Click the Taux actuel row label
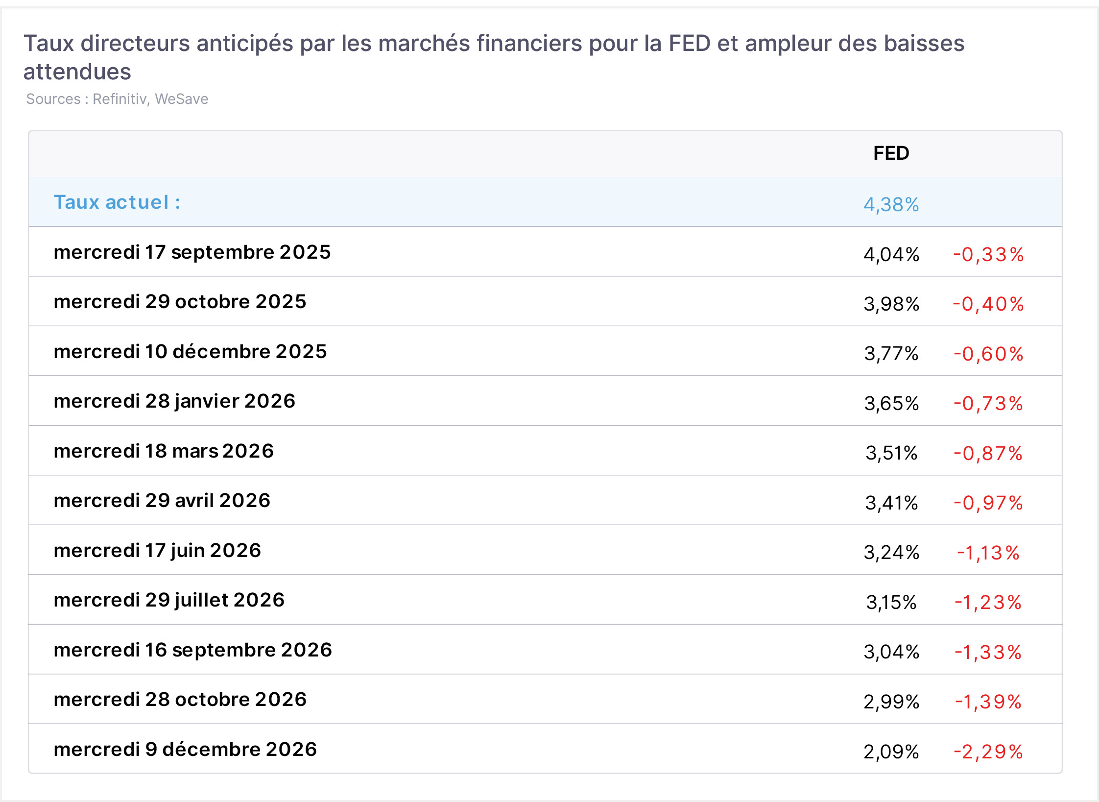This screenshot has width=1099, height=802. [x=117, y=202]
